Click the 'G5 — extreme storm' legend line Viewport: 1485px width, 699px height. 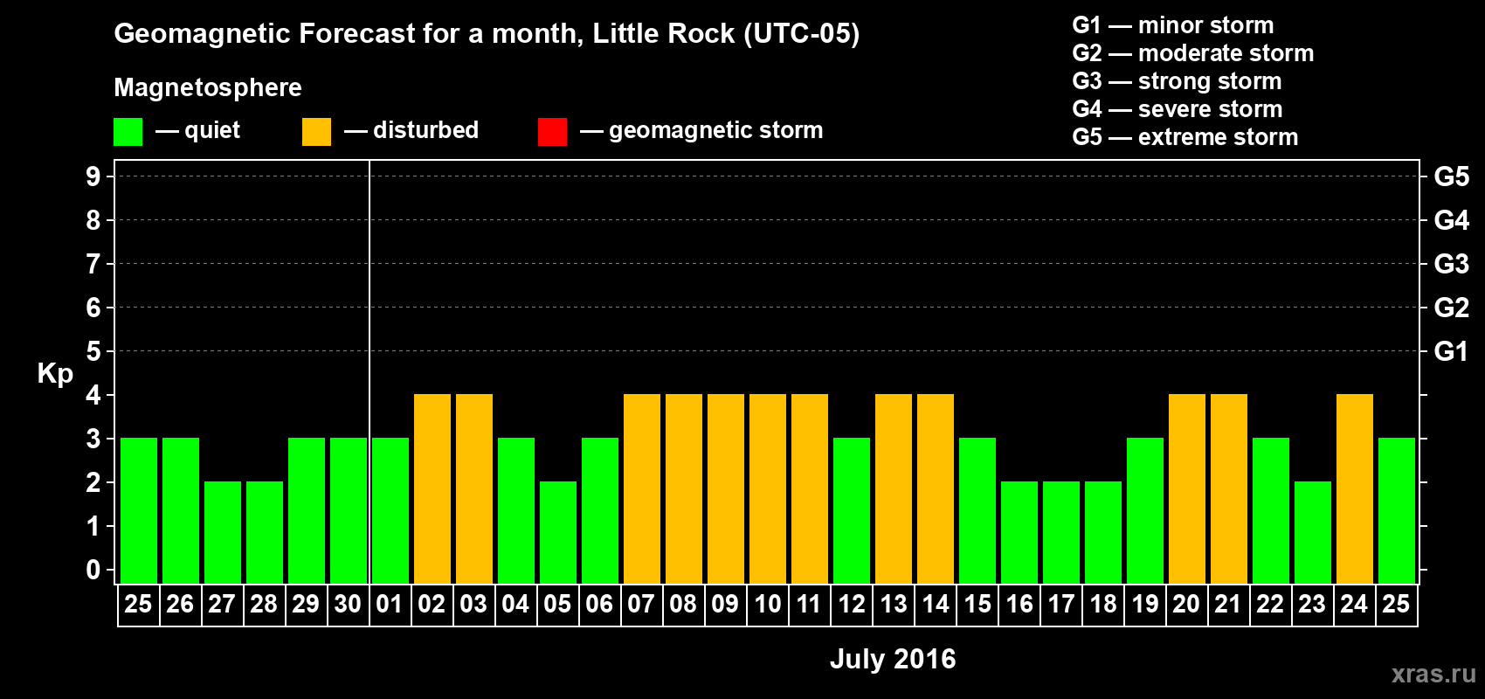(x=1185, y=137)
